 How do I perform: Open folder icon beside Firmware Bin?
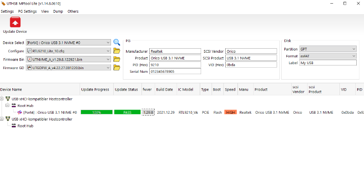116,60
